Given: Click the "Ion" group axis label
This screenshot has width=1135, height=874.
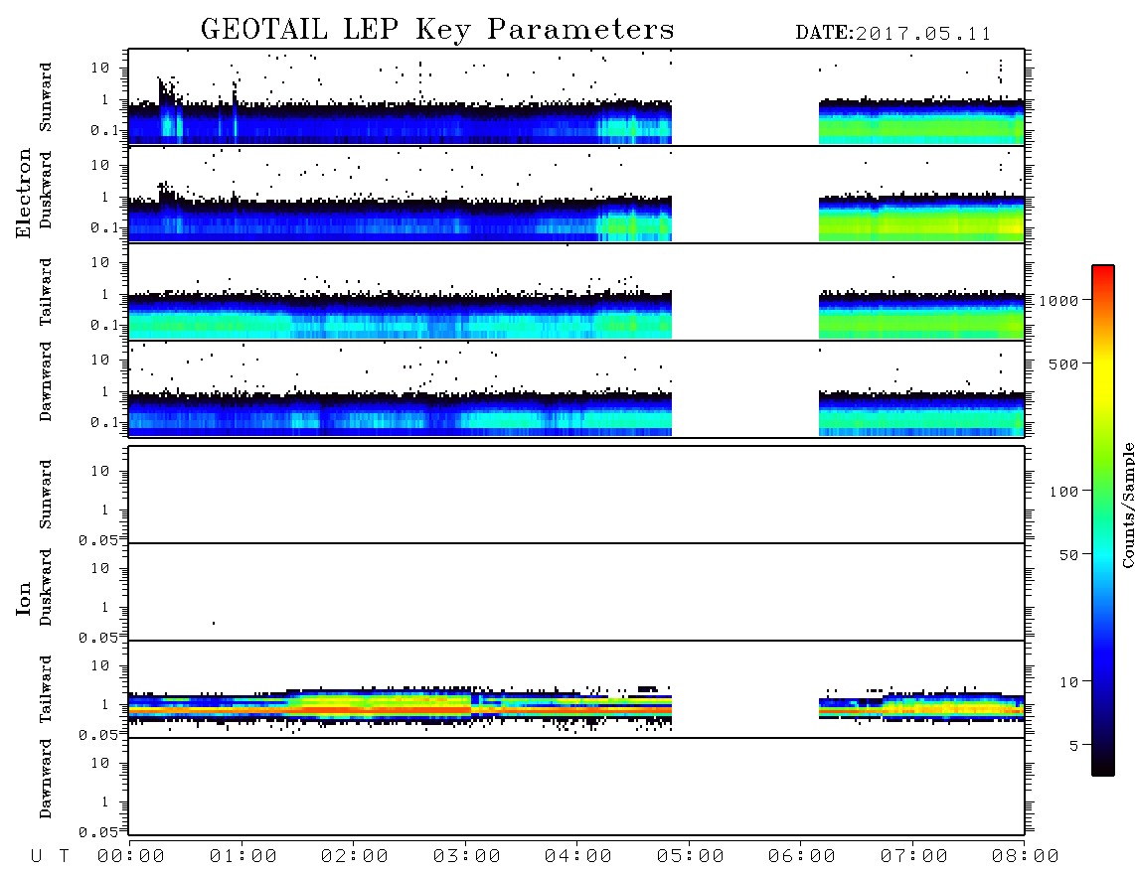Looking at the screenshot, I should pos(23,599).
